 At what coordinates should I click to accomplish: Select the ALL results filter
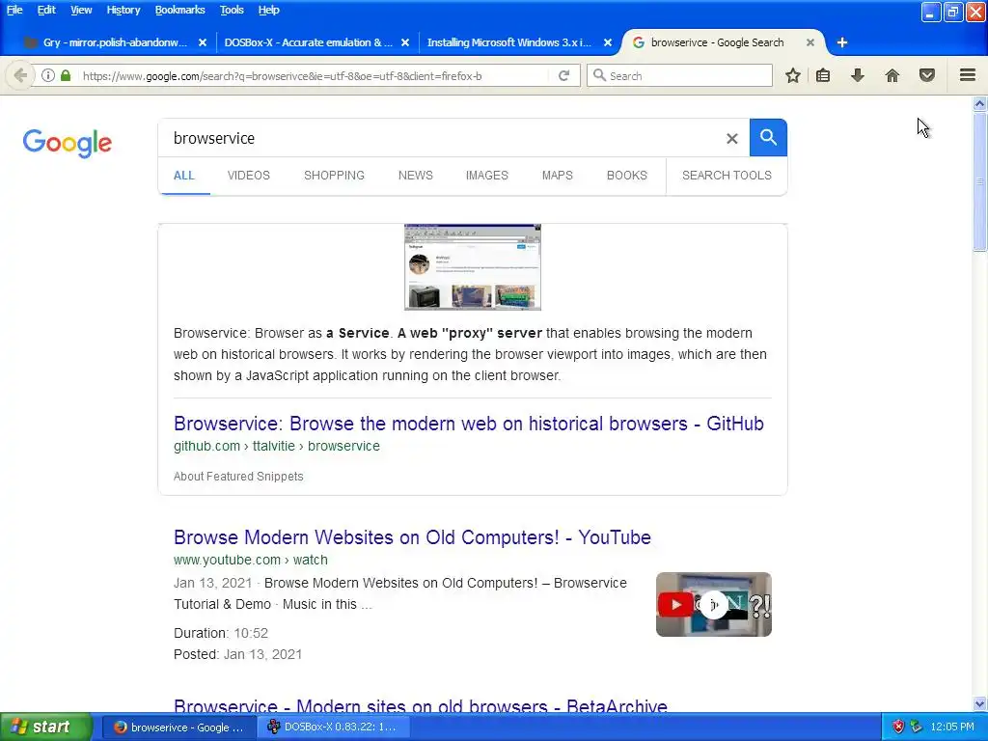pyautogui.click(x=183, y=176)
